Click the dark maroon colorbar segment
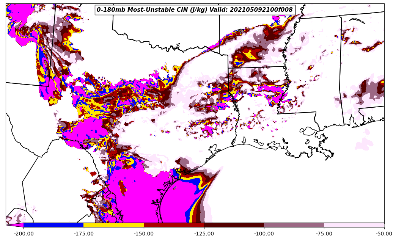Image resolution: width=396 pixels, height=240 pixels. coord(234,225)
